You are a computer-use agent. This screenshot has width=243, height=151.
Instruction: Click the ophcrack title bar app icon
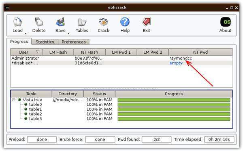coord(7,8)
